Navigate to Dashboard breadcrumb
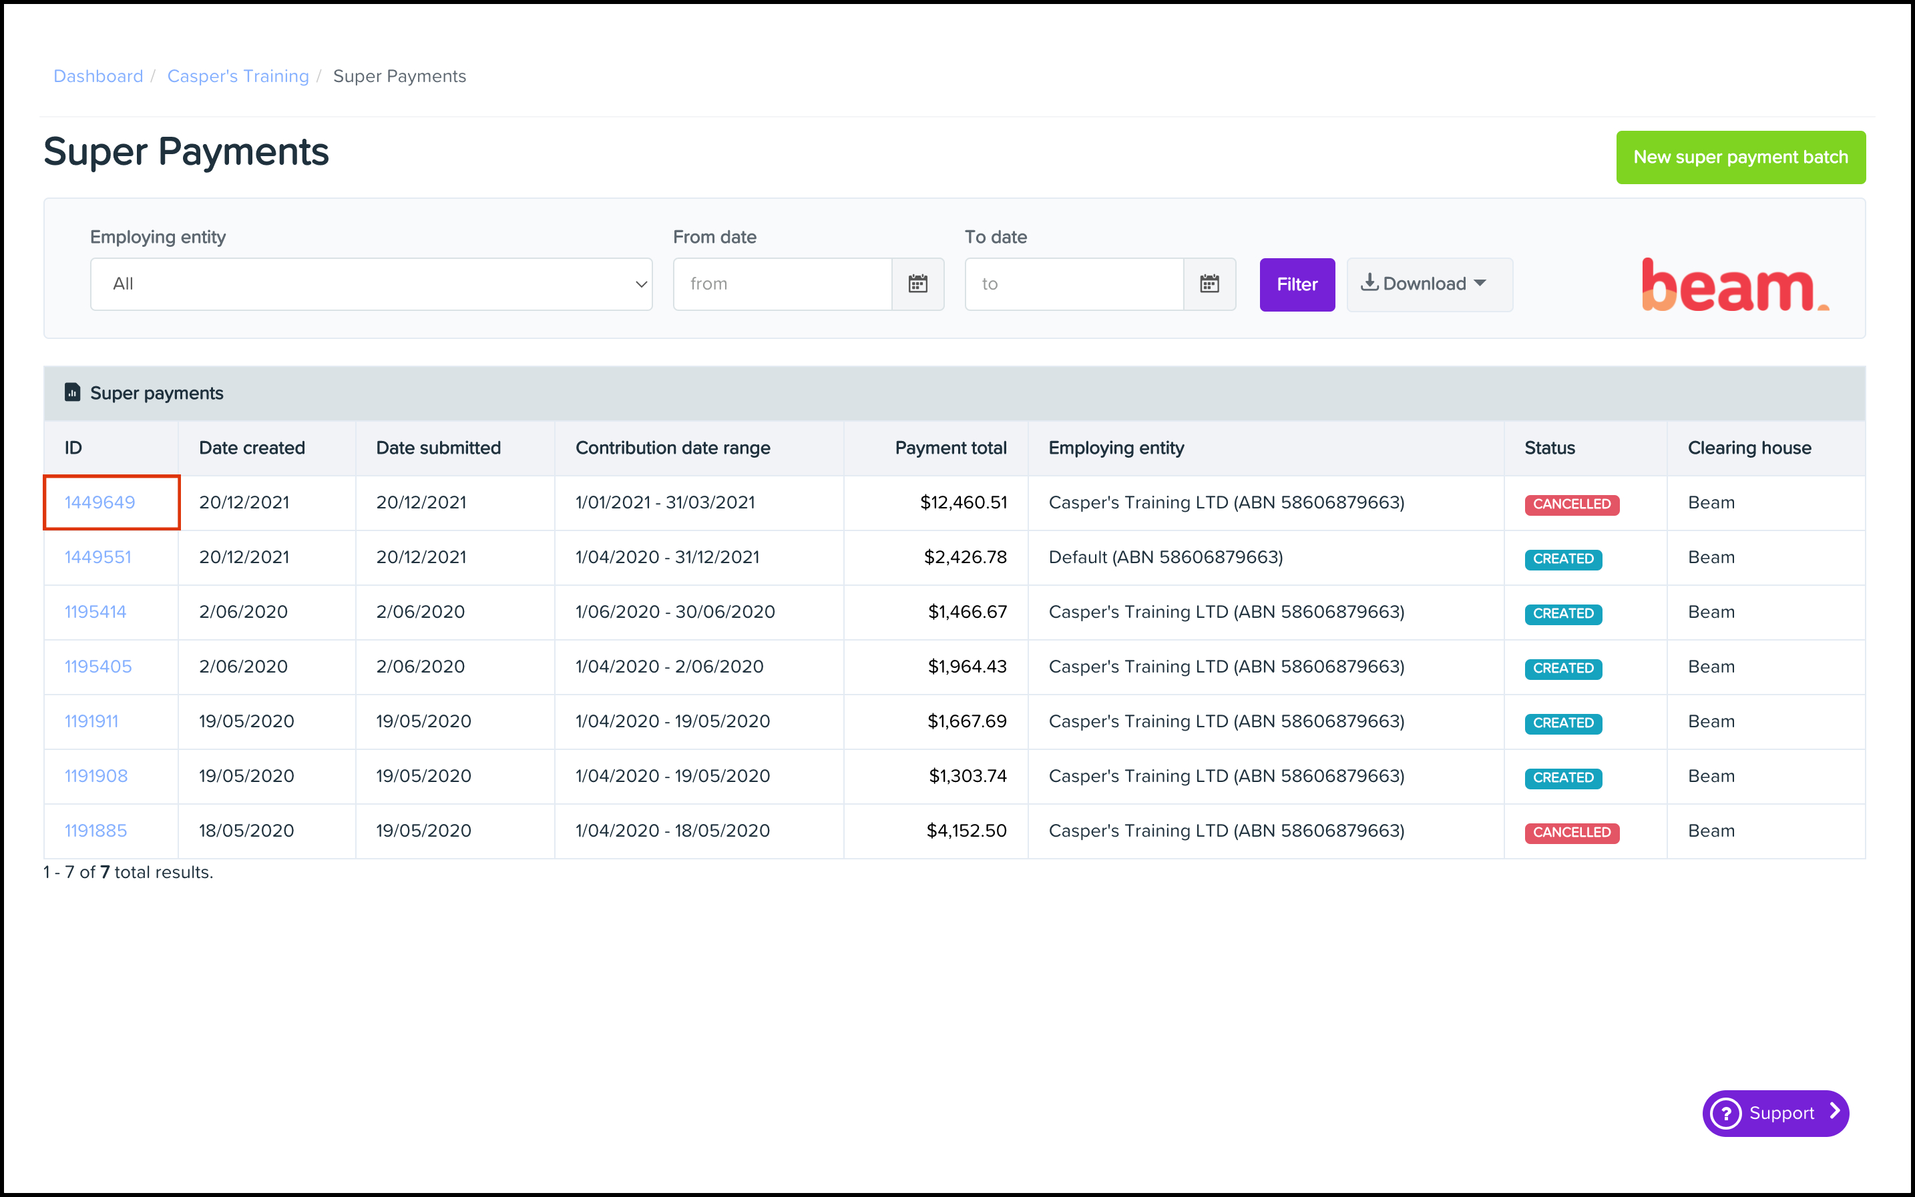The width and height of the screenshot is (1915, 1197). (97, 76)
